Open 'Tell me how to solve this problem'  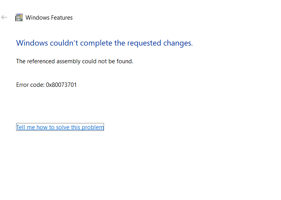[60, 127]
